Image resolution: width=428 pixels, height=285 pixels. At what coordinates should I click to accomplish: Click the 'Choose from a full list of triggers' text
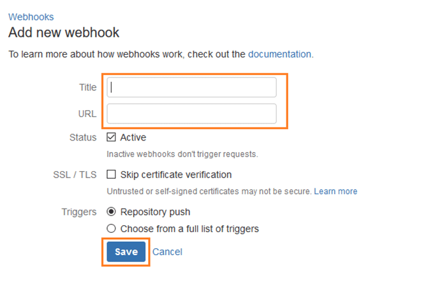coord(189,229)
